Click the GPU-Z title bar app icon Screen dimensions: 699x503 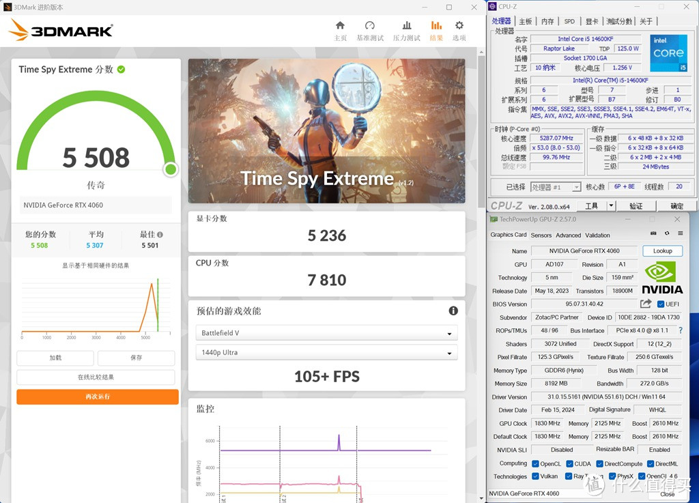click(494, 219)
